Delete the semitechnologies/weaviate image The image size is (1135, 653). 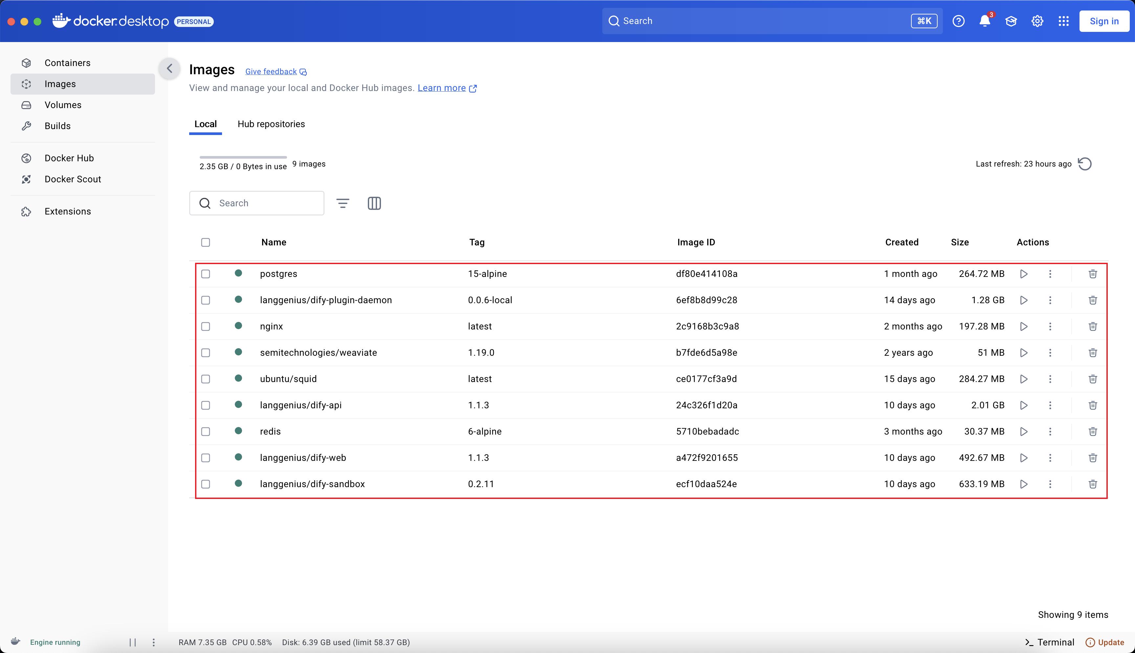coord(1093,352)
